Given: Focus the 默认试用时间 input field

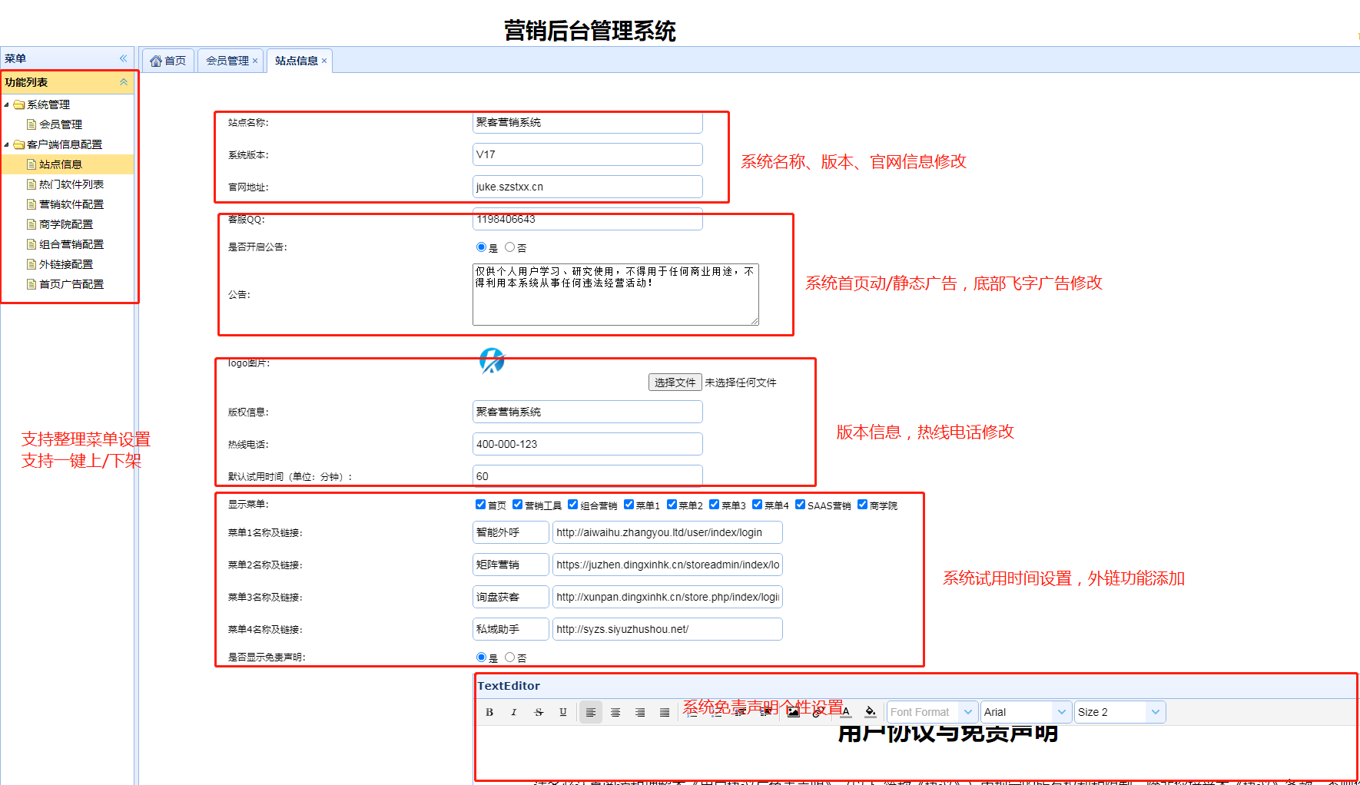Looking at the screenshot, I should (x=588, y=476).
